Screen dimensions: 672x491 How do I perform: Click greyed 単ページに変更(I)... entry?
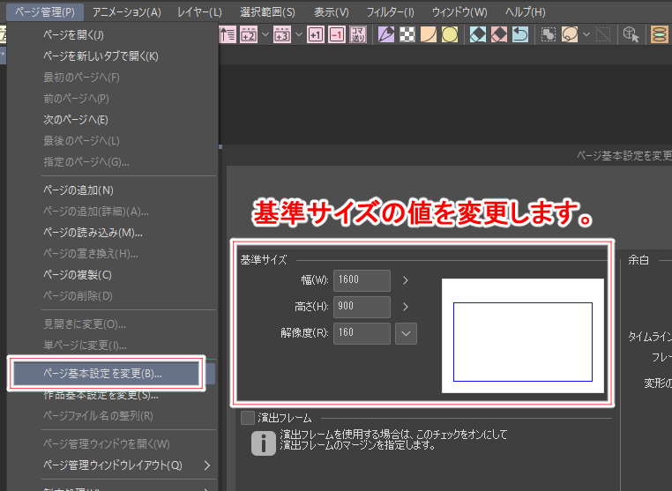pyautogui.click(x=114, y=346)
